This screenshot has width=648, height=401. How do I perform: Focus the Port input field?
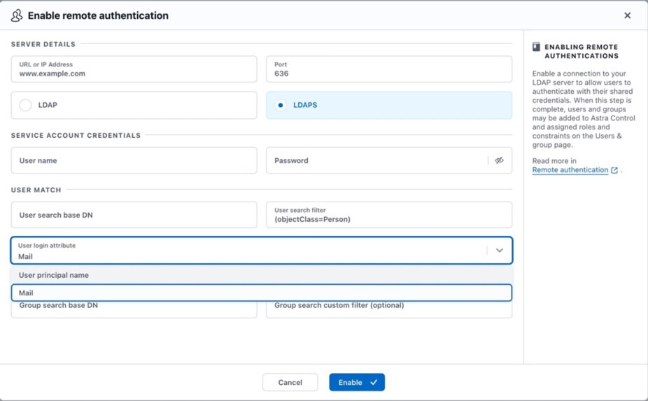tap(388, 69)
